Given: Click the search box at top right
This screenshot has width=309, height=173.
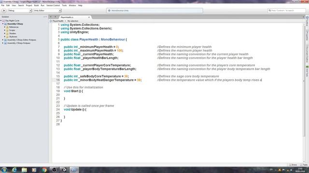Looking at the screenshot, I should pyautogui.click(x=286, y=11).
